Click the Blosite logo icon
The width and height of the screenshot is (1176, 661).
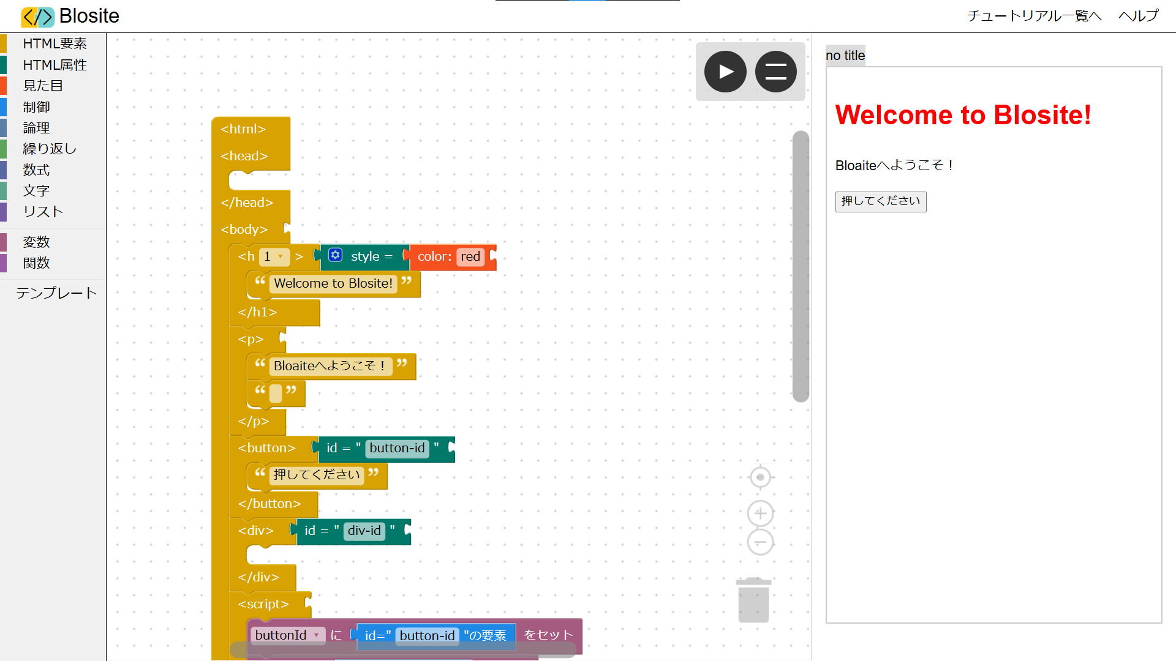[x=37, y=17]
